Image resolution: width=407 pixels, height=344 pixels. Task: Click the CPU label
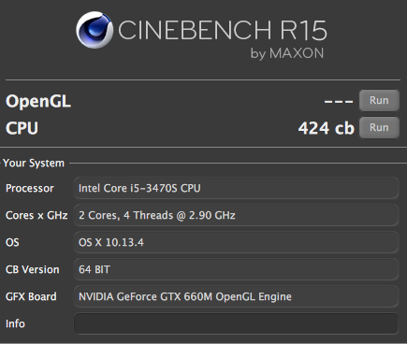coord(22,128)
